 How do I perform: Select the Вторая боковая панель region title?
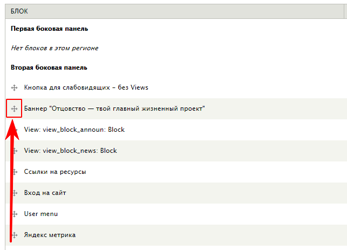(x=49, y=67)
